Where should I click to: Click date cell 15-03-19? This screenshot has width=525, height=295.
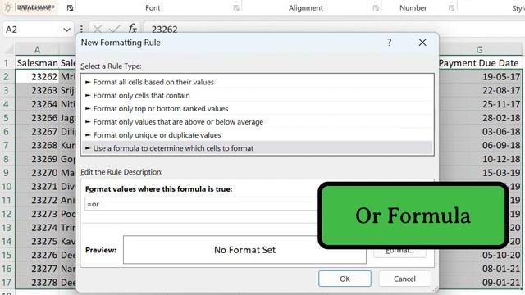pos(479,173)
